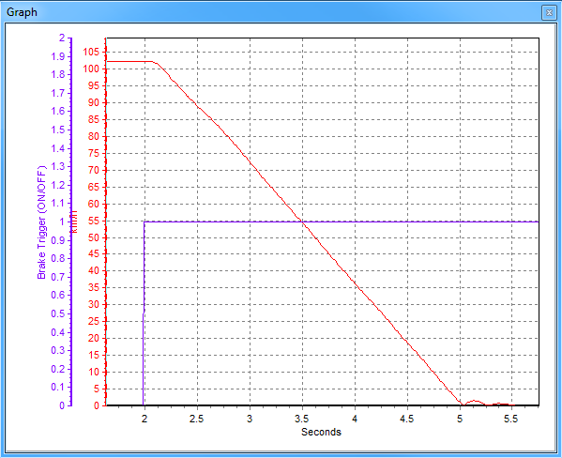The width and height of the screenshot is (562, 458).
Task: Click the 5.5 seconds x-axis tick label
Action: [x=510, y=419]
